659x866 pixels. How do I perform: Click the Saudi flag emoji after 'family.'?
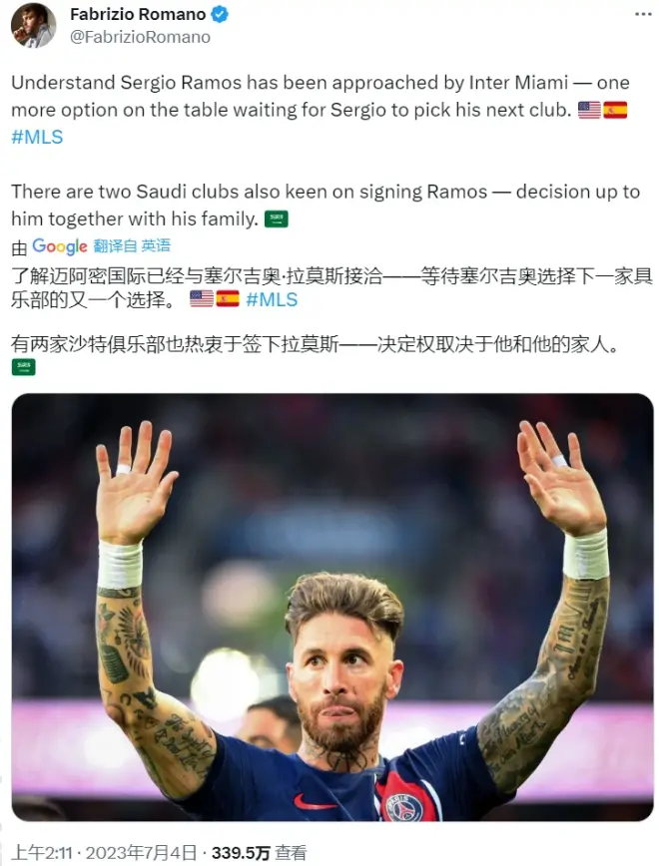[277, 219]
